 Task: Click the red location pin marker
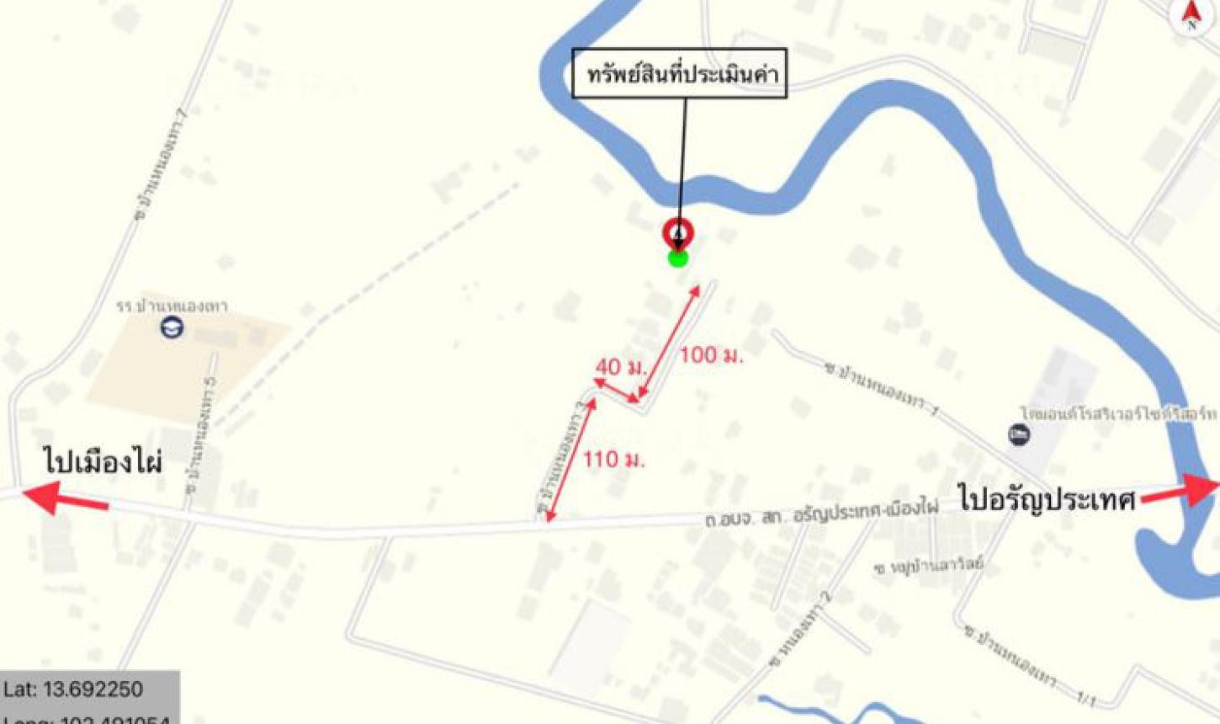[677, 233]
